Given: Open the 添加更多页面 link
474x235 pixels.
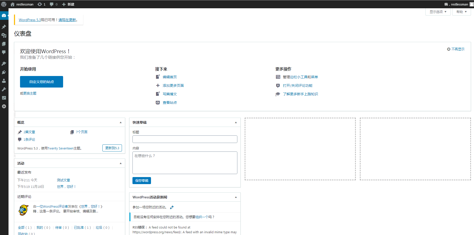Looking at the screenshot, I should [x=173, y=86].
